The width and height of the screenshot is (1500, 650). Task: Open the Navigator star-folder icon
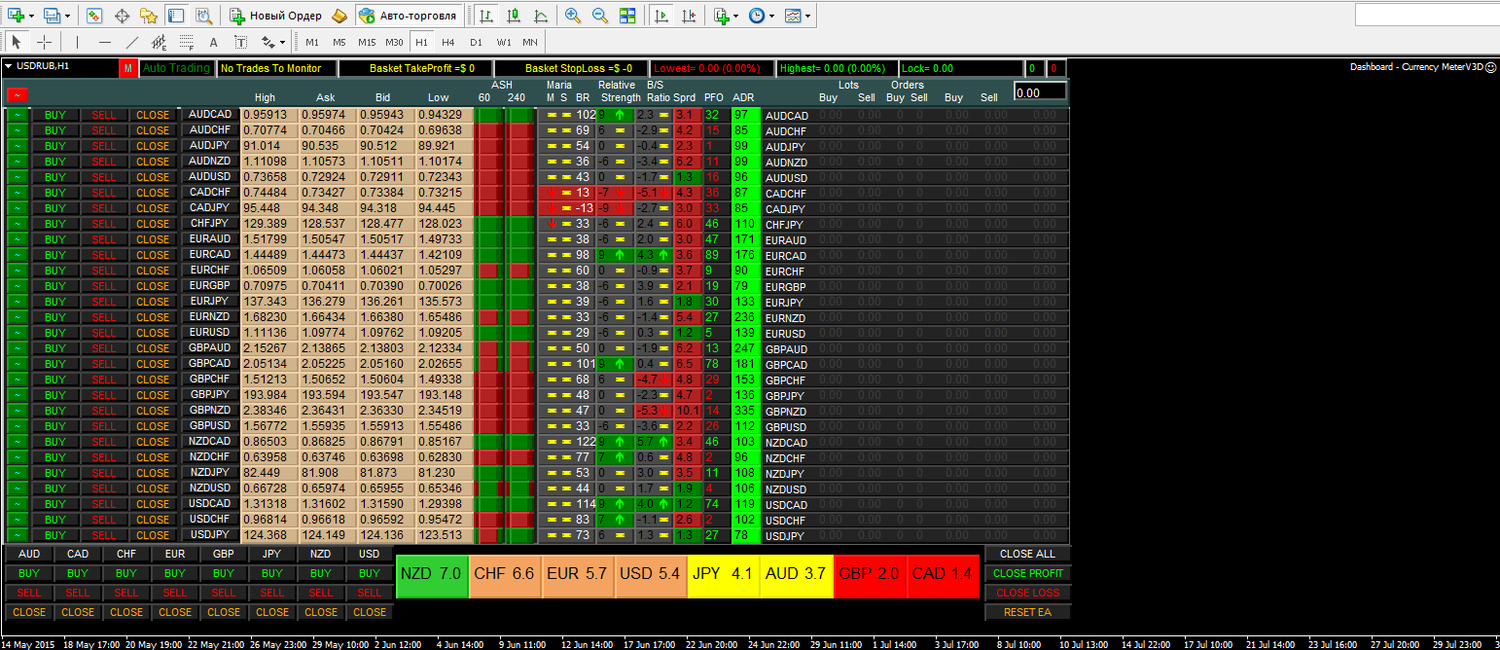pos(149,16)
